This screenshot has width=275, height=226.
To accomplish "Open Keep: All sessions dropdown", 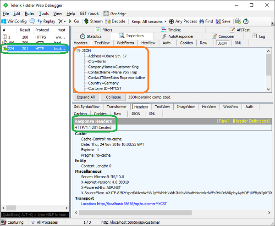I will [x=149, y=22].
